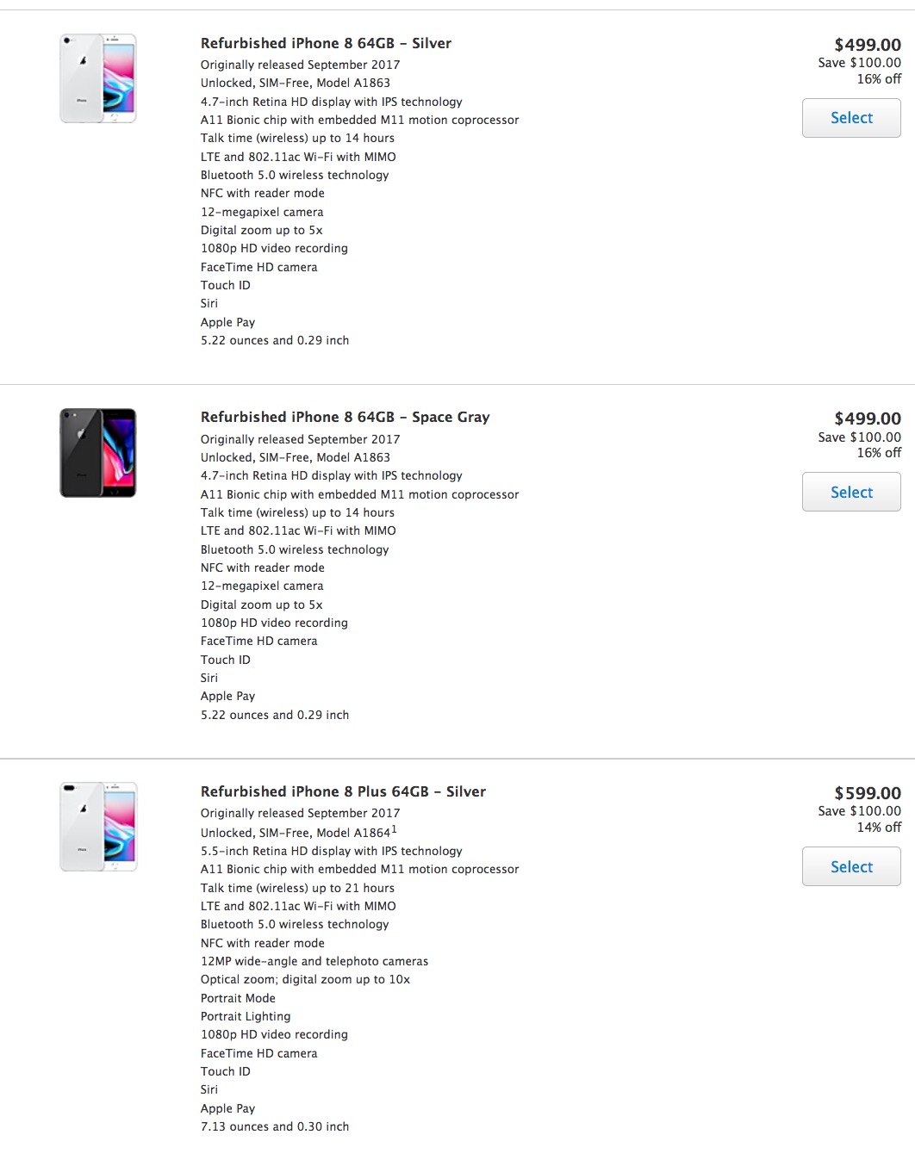Open Refurbished iPhone 8 Plus Silver title

pyautogui.click(x=343, y=791)
